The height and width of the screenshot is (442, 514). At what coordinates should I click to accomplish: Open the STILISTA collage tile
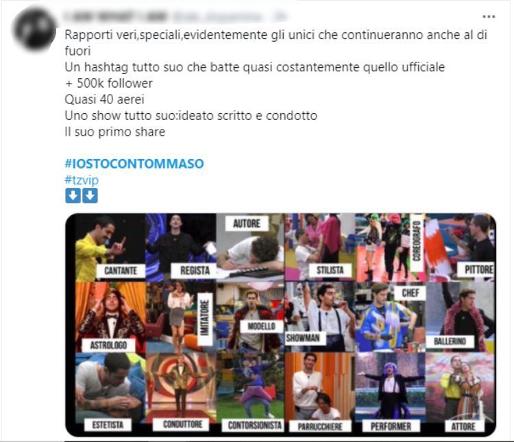(x=319, y=247)
